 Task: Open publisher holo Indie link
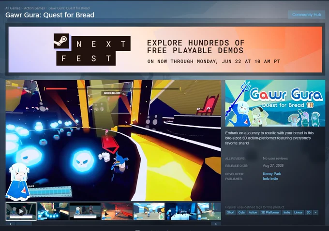click(270, 179)
